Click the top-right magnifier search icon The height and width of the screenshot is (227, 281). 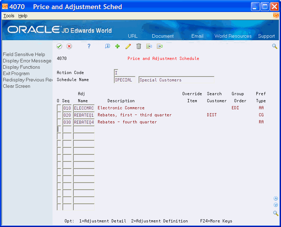(275, 46)
